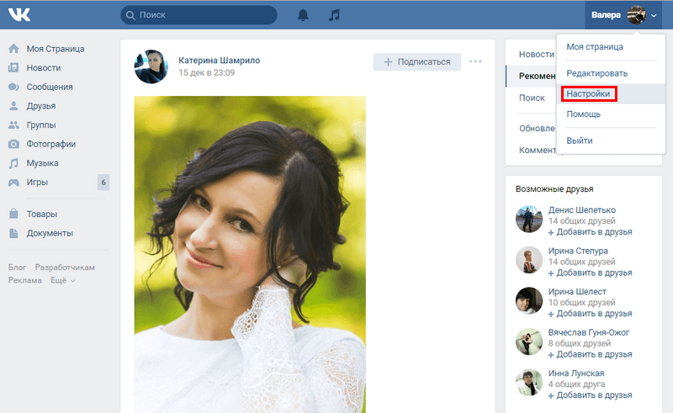
Task: Open Моя Страница in left sidebar
Action: [x=56, y=49]
